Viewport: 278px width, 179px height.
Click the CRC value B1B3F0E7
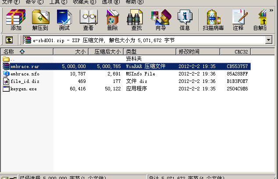[x=237, y=81]
